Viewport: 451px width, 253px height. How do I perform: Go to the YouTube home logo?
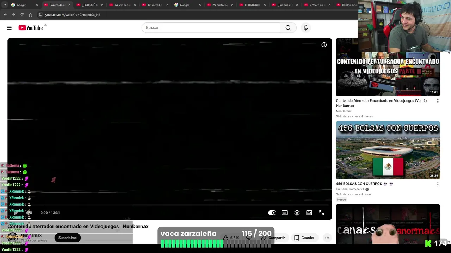[x=31, y=28]
